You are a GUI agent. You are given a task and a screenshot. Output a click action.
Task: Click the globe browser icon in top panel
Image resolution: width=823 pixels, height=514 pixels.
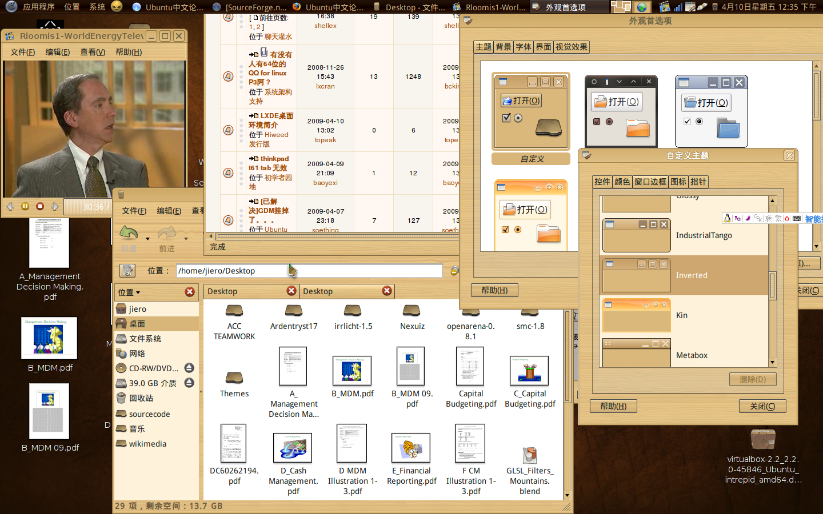pos(642,7)
